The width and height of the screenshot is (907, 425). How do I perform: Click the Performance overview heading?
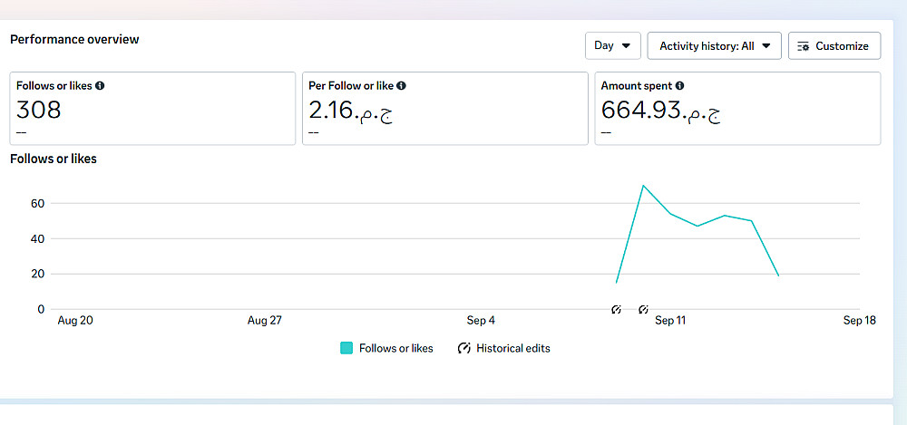74,39
